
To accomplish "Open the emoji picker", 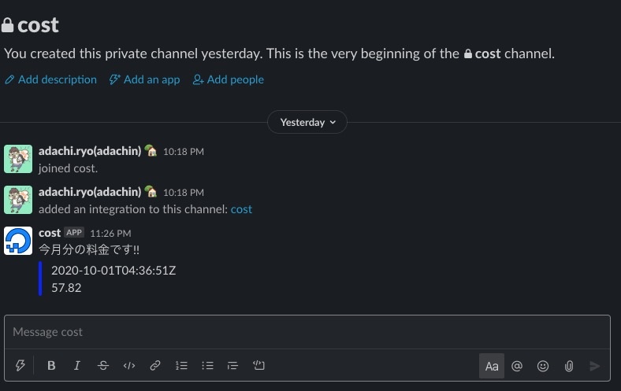I will click(543, 366).
